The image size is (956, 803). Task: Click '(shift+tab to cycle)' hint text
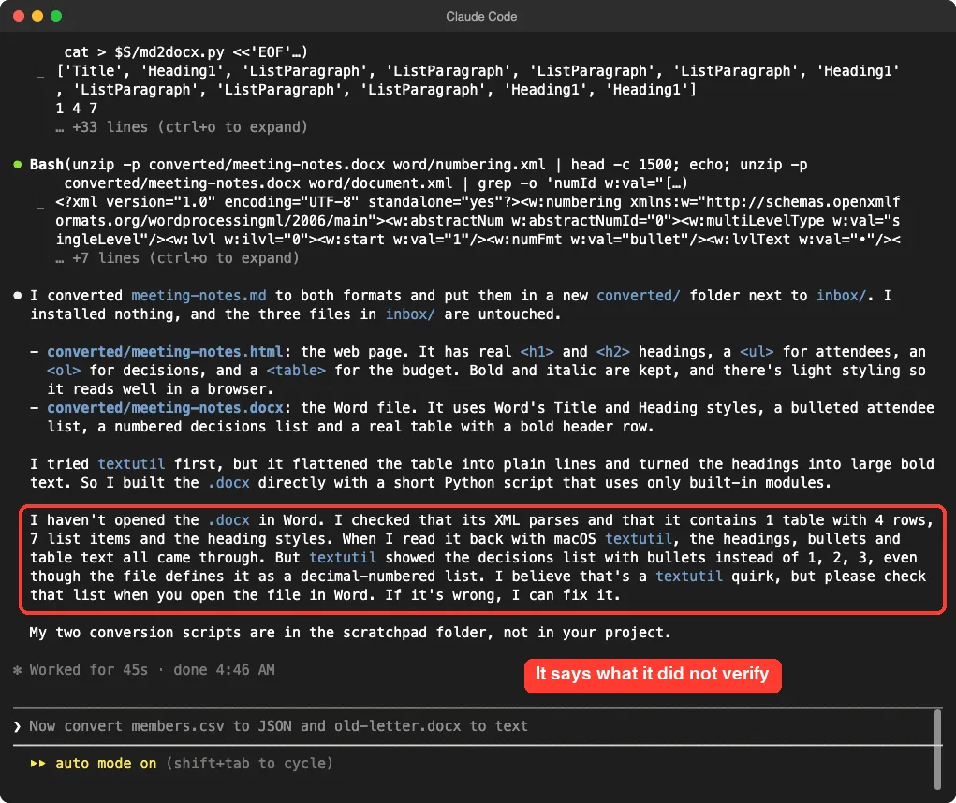249,764
